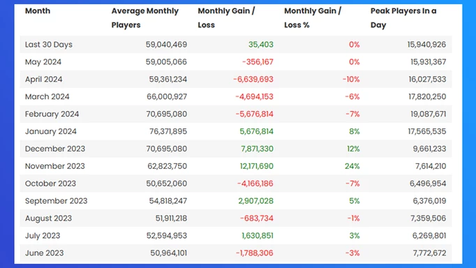
Task: Click average players value 59,005,066
Action: pyautogui.click(x=166, y=62)
